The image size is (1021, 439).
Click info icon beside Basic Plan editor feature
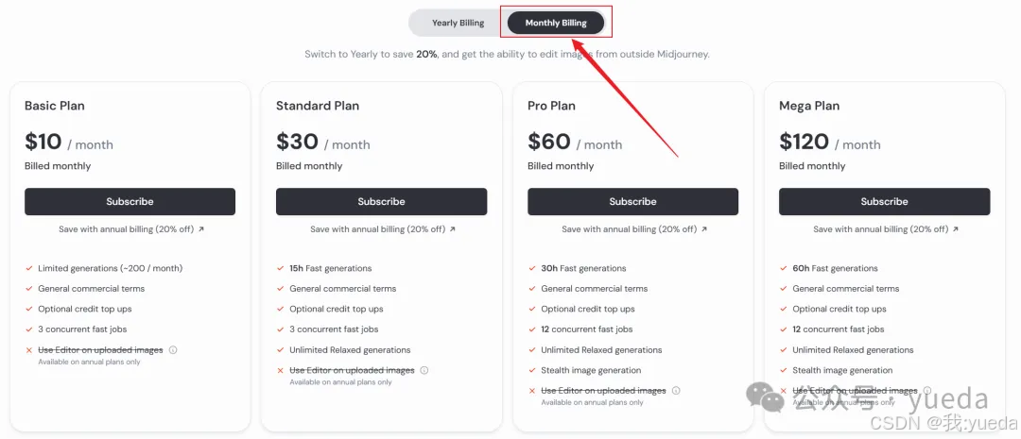(173, 350)
